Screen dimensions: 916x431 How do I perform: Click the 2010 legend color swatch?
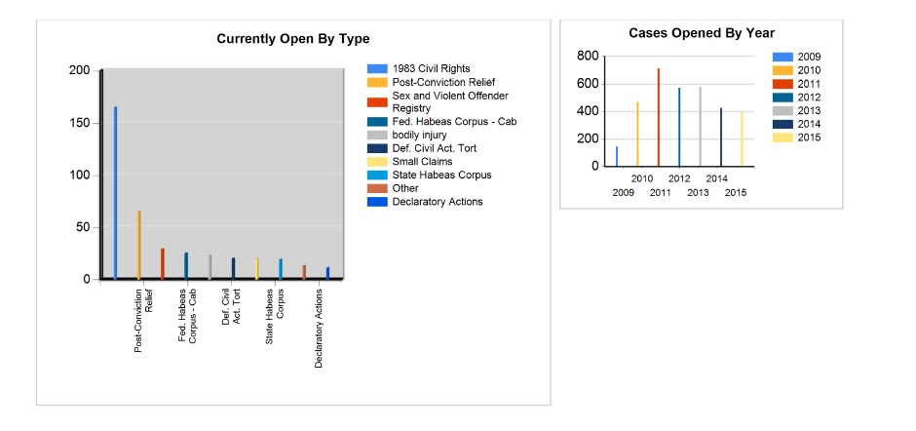click(782, 71)
